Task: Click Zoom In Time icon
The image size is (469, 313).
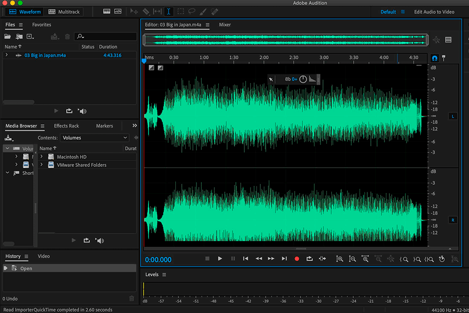Action: click(x=365, y=259)
